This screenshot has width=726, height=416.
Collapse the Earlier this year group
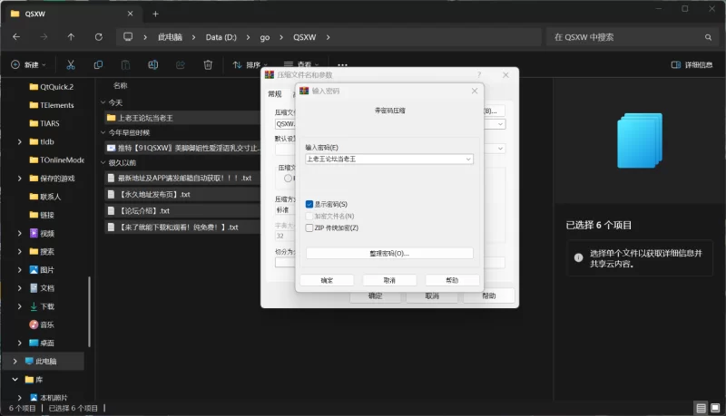click(103, 132)
